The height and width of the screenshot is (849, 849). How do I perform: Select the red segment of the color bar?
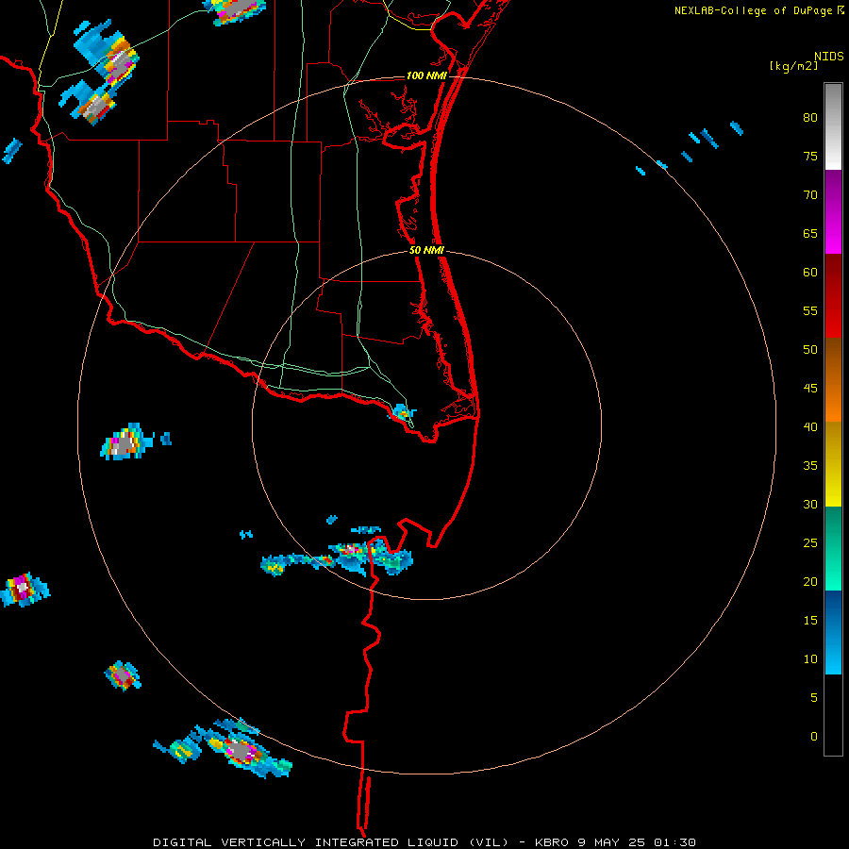833,296
